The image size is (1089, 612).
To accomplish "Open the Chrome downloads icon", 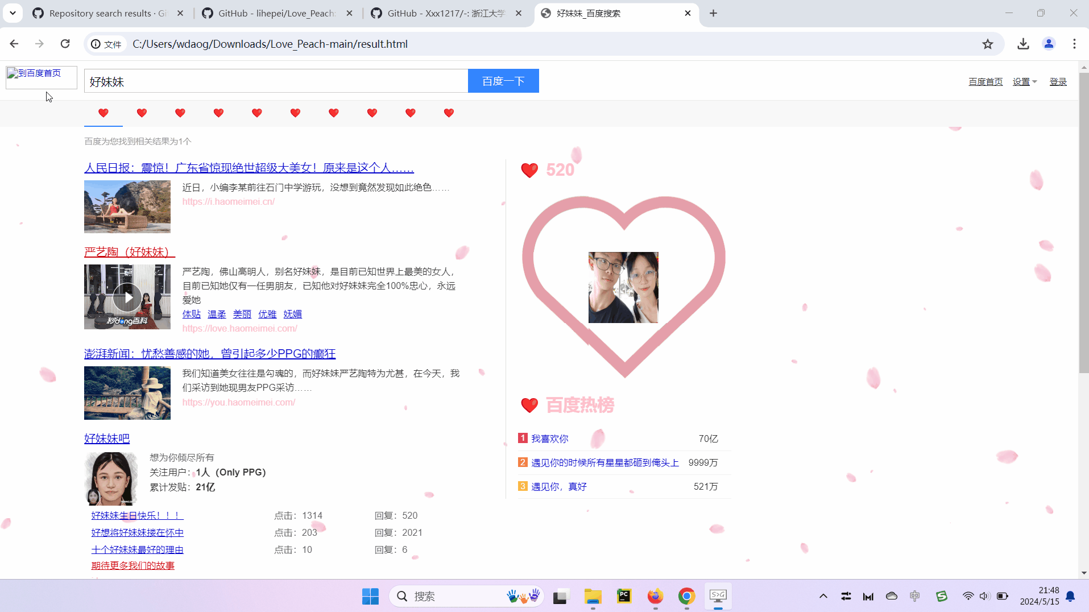I will (x=1023, y=44).
